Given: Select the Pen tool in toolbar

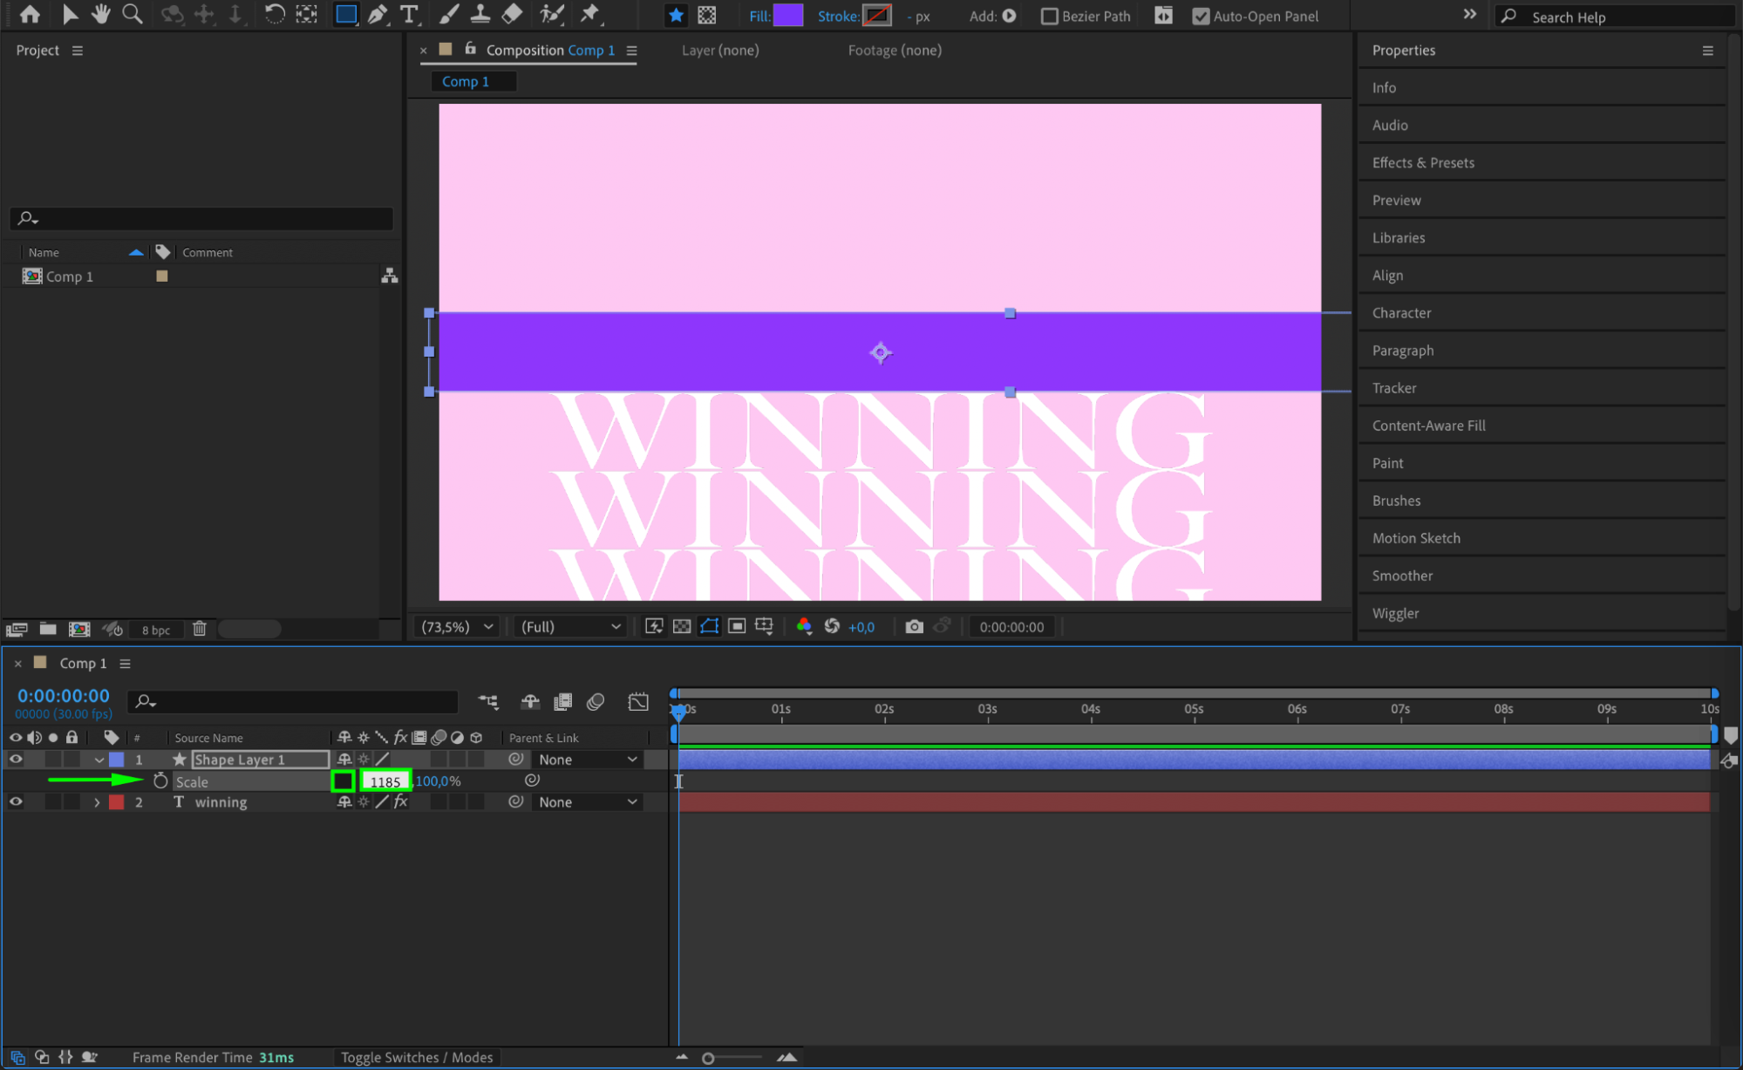Looking at the screenshot, I should [378, 15].
